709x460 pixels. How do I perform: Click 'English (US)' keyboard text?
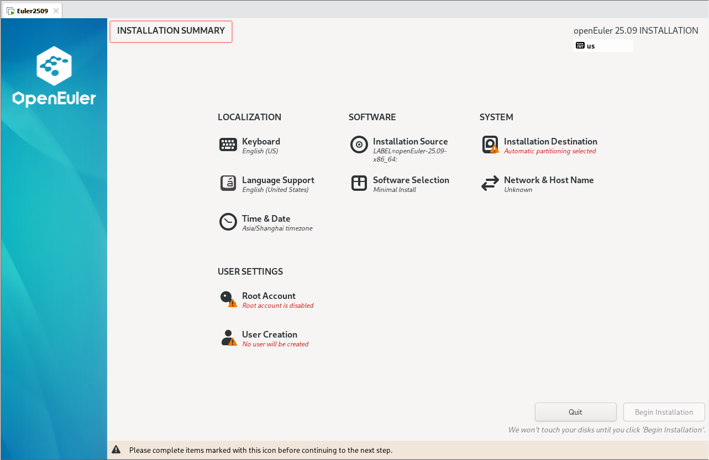coord(260,151)
